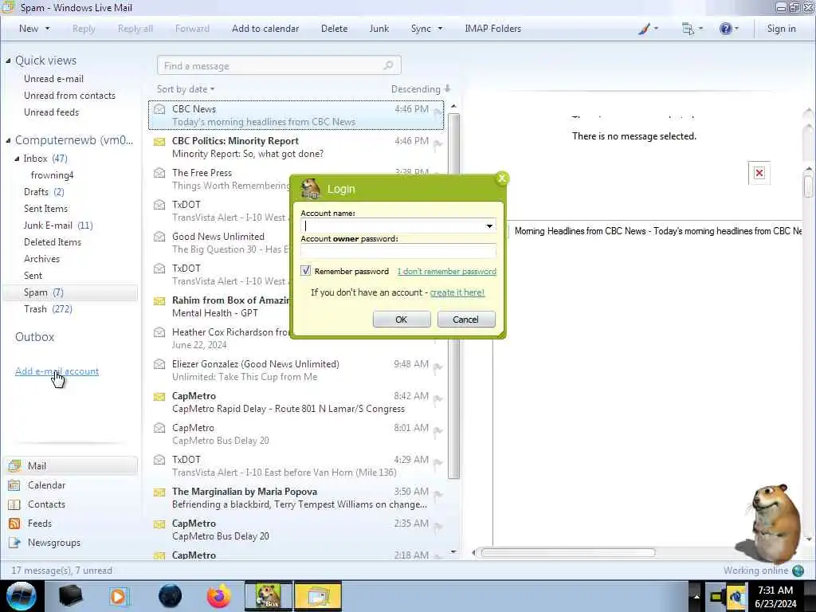Click the taskbar clock showing 7:31 AM
The width and height of the screenshot is (816, 612).
775,596
